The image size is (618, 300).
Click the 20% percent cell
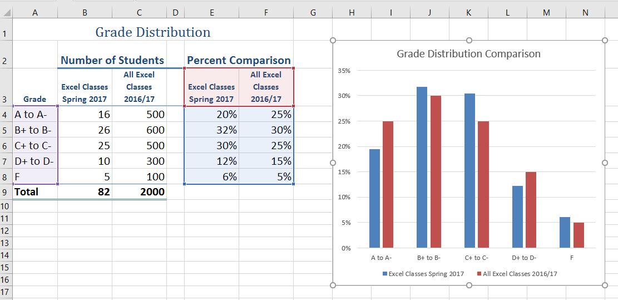point(211,114)
